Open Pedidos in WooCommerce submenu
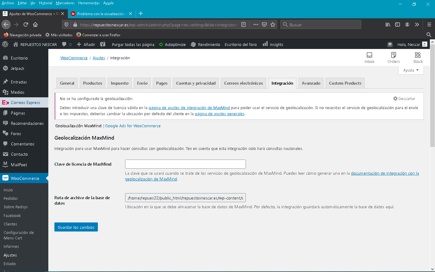The height and width of the screenshot is (272, 435). [11, 198]
